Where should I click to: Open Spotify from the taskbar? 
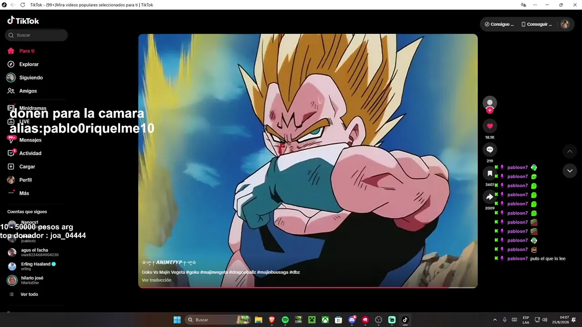click(285, 320)
